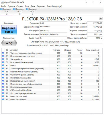The width and height of the screenshot is (104, 115).
Task: Click threshold value 70
Action: (x=81, y=53)
